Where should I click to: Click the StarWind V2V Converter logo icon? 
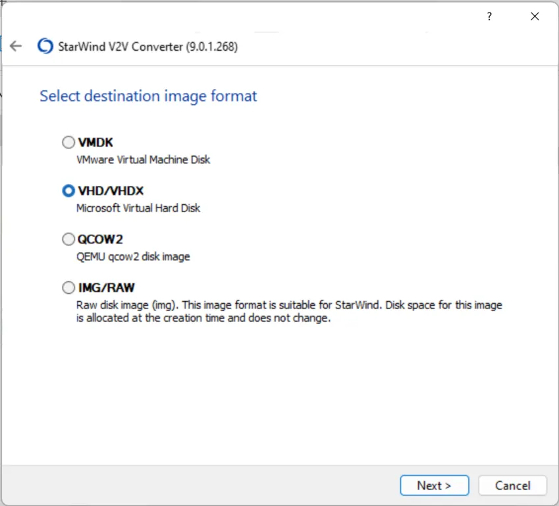tap(44, 46)
